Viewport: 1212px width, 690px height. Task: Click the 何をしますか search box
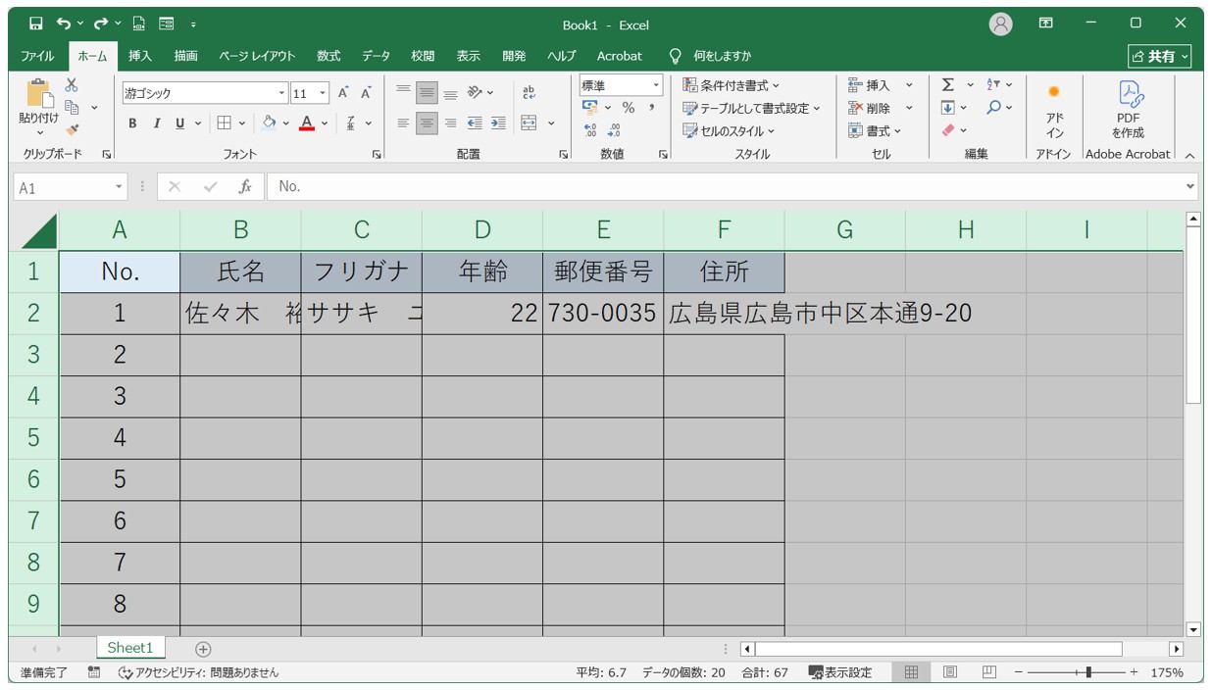coord(712,56)
